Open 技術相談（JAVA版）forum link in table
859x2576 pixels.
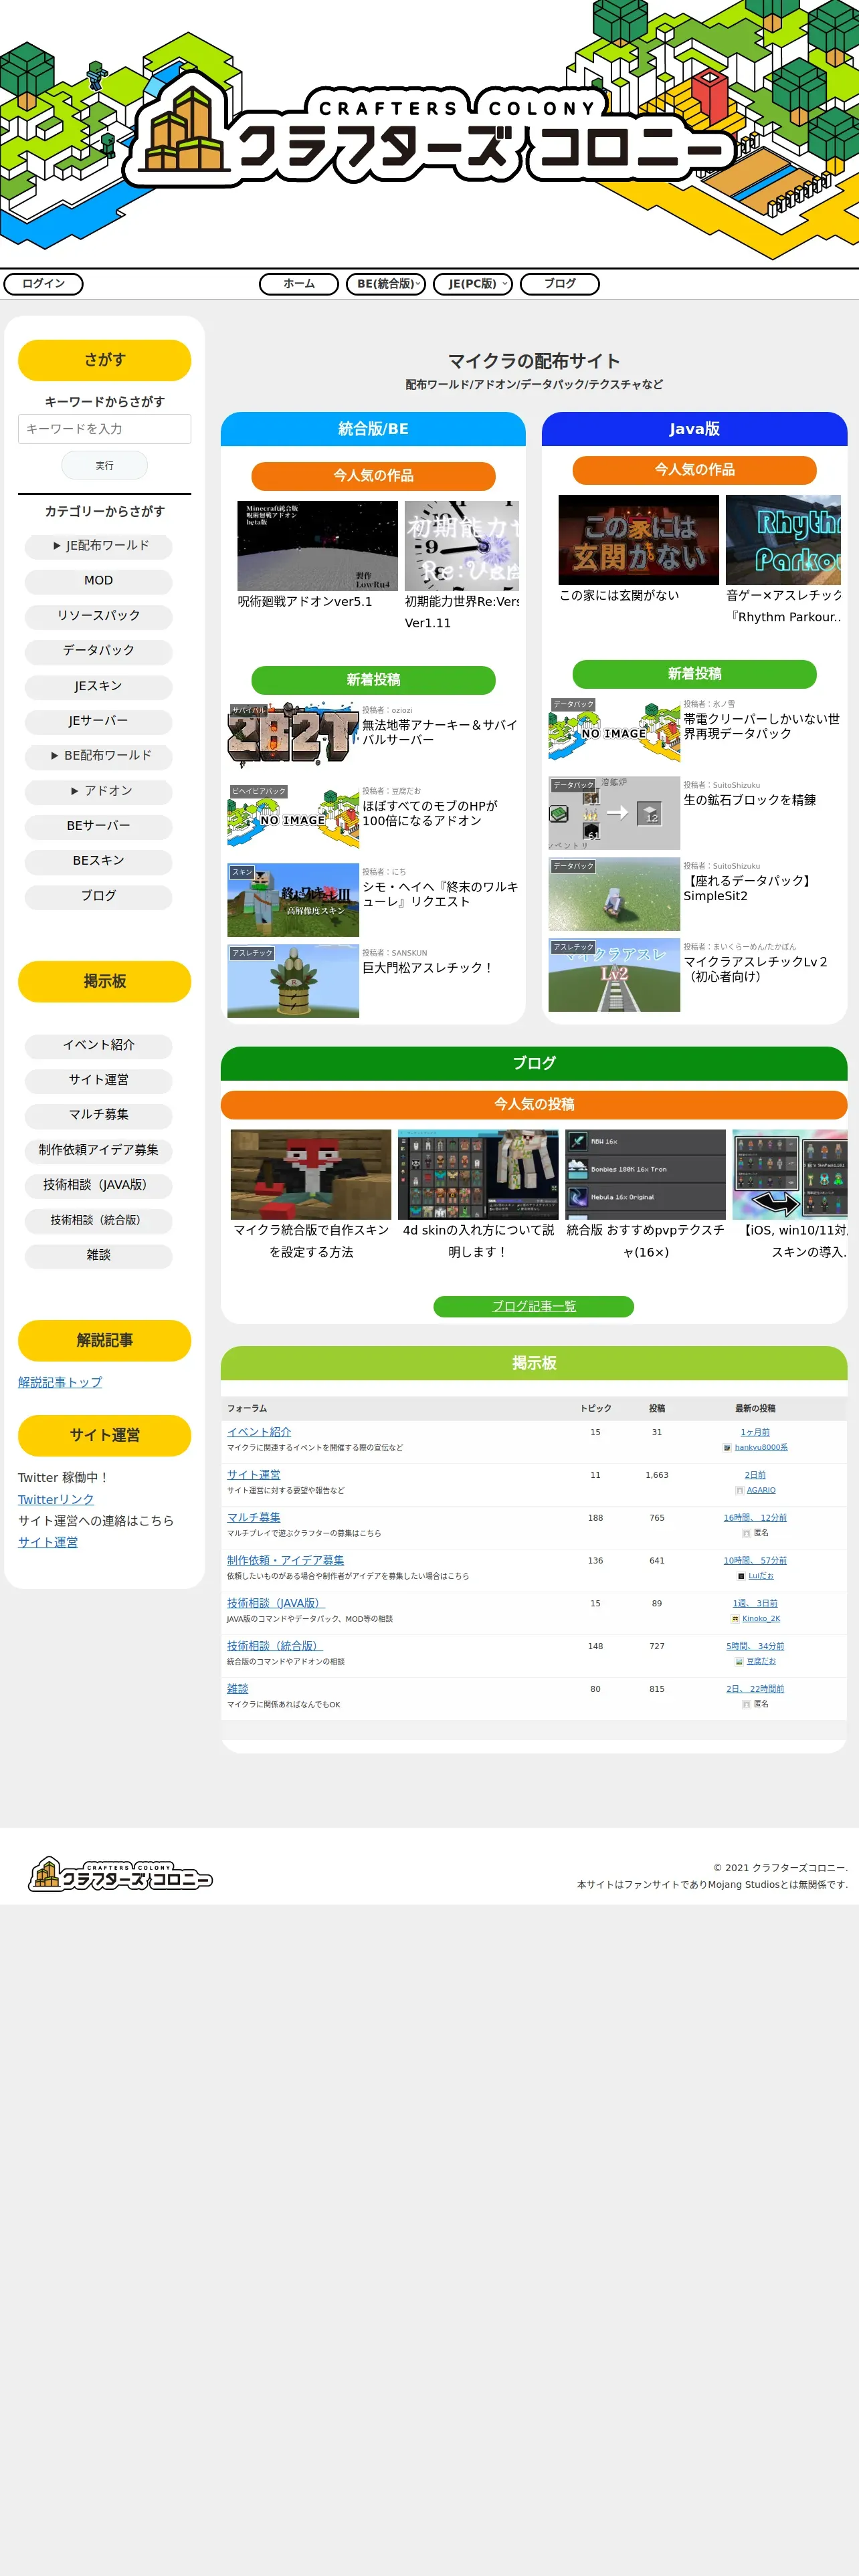click(x=275, y=1603)
